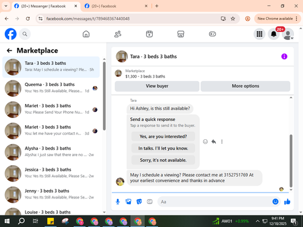Open the account profile menu
The width and height of the screenshot is (303, 227).
point(288,34)
